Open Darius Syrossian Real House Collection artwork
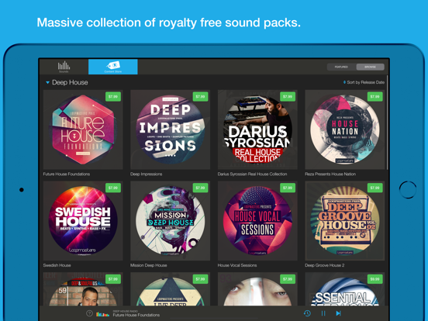 coord(257,129)
